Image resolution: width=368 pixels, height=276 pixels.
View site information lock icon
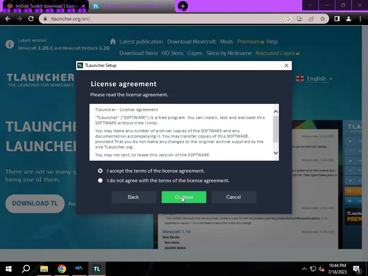point(46,19)
